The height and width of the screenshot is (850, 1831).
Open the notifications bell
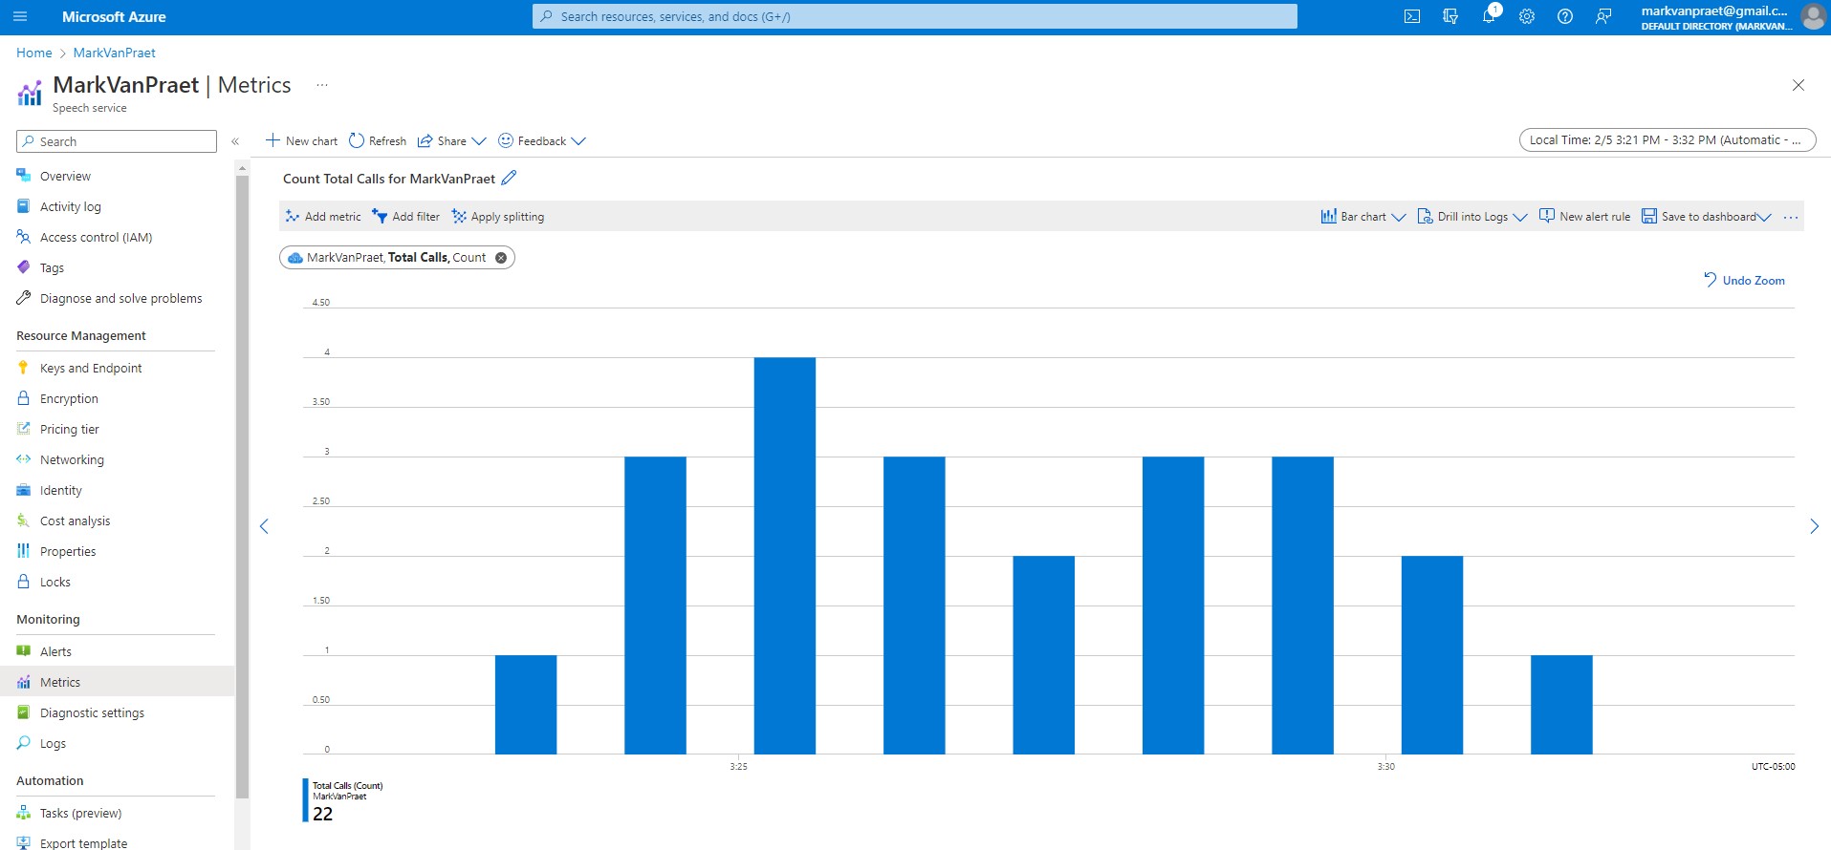(1488, 16)
